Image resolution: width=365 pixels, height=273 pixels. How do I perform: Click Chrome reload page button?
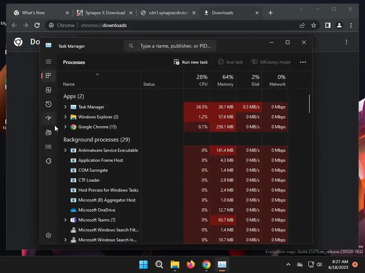(x=37, y=25)
